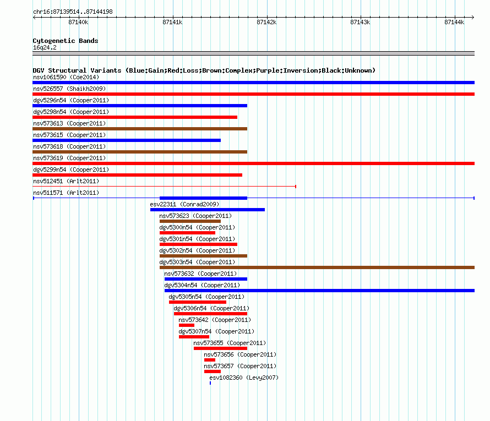Image resolution: width=490 pixels, height=421 pixels.
Task: Click the 87143k ruler label
Action: click(360, 22)
